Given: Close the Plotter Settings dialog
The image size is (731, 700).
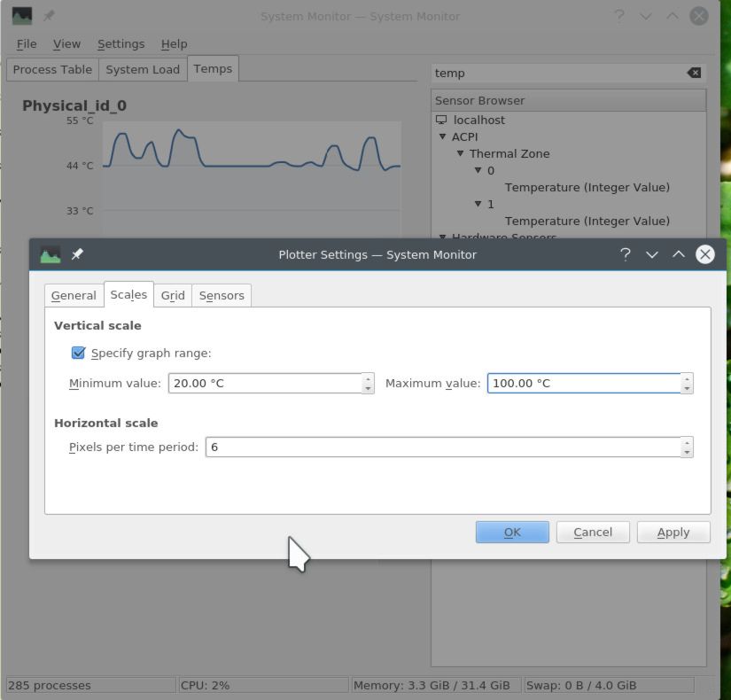Looking at the screenshot, I should (x=705, y=254).
